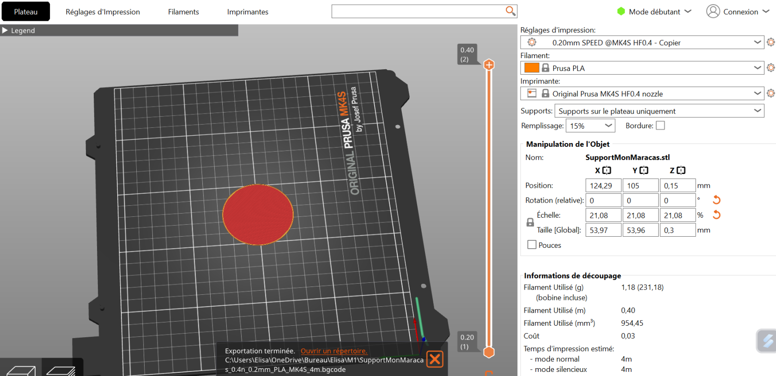The image size is (776, 376).
Task: Close the export notification with the X
Action: coord(435,359)
